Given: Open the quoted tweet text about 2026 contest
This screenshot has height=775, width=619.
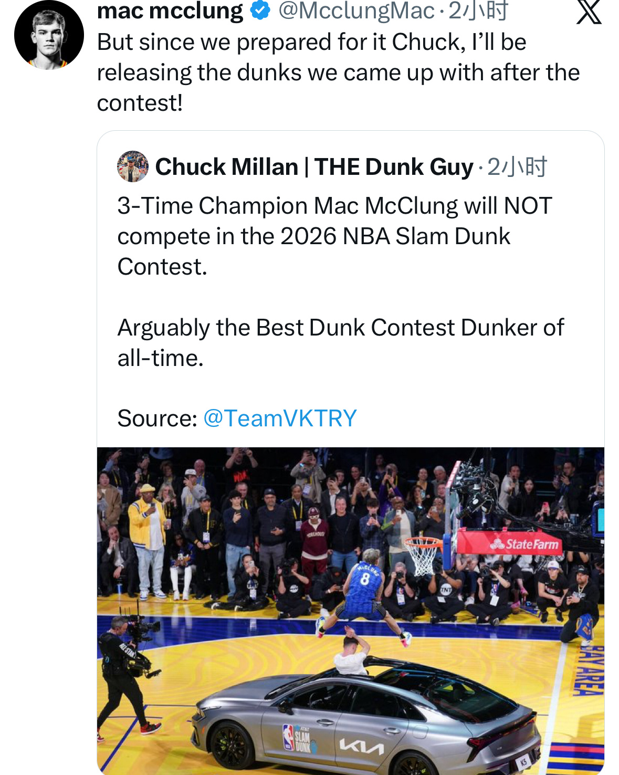Looking at the screenshot, I should (x=334, y=236).
